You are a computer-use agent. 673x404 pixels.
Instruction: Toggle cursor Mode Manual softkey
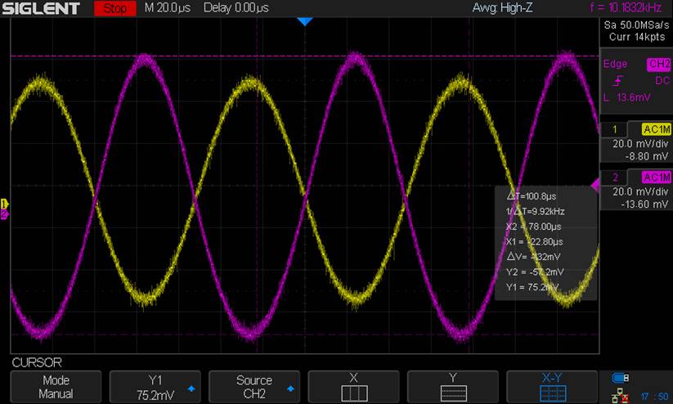point(56,387)
